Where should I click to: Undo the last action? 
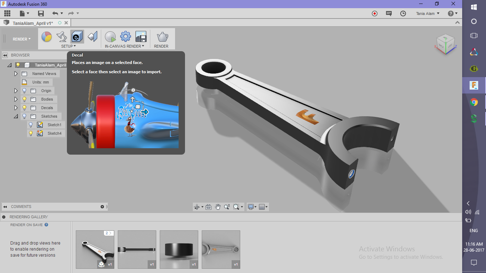(x=55, y=14)
